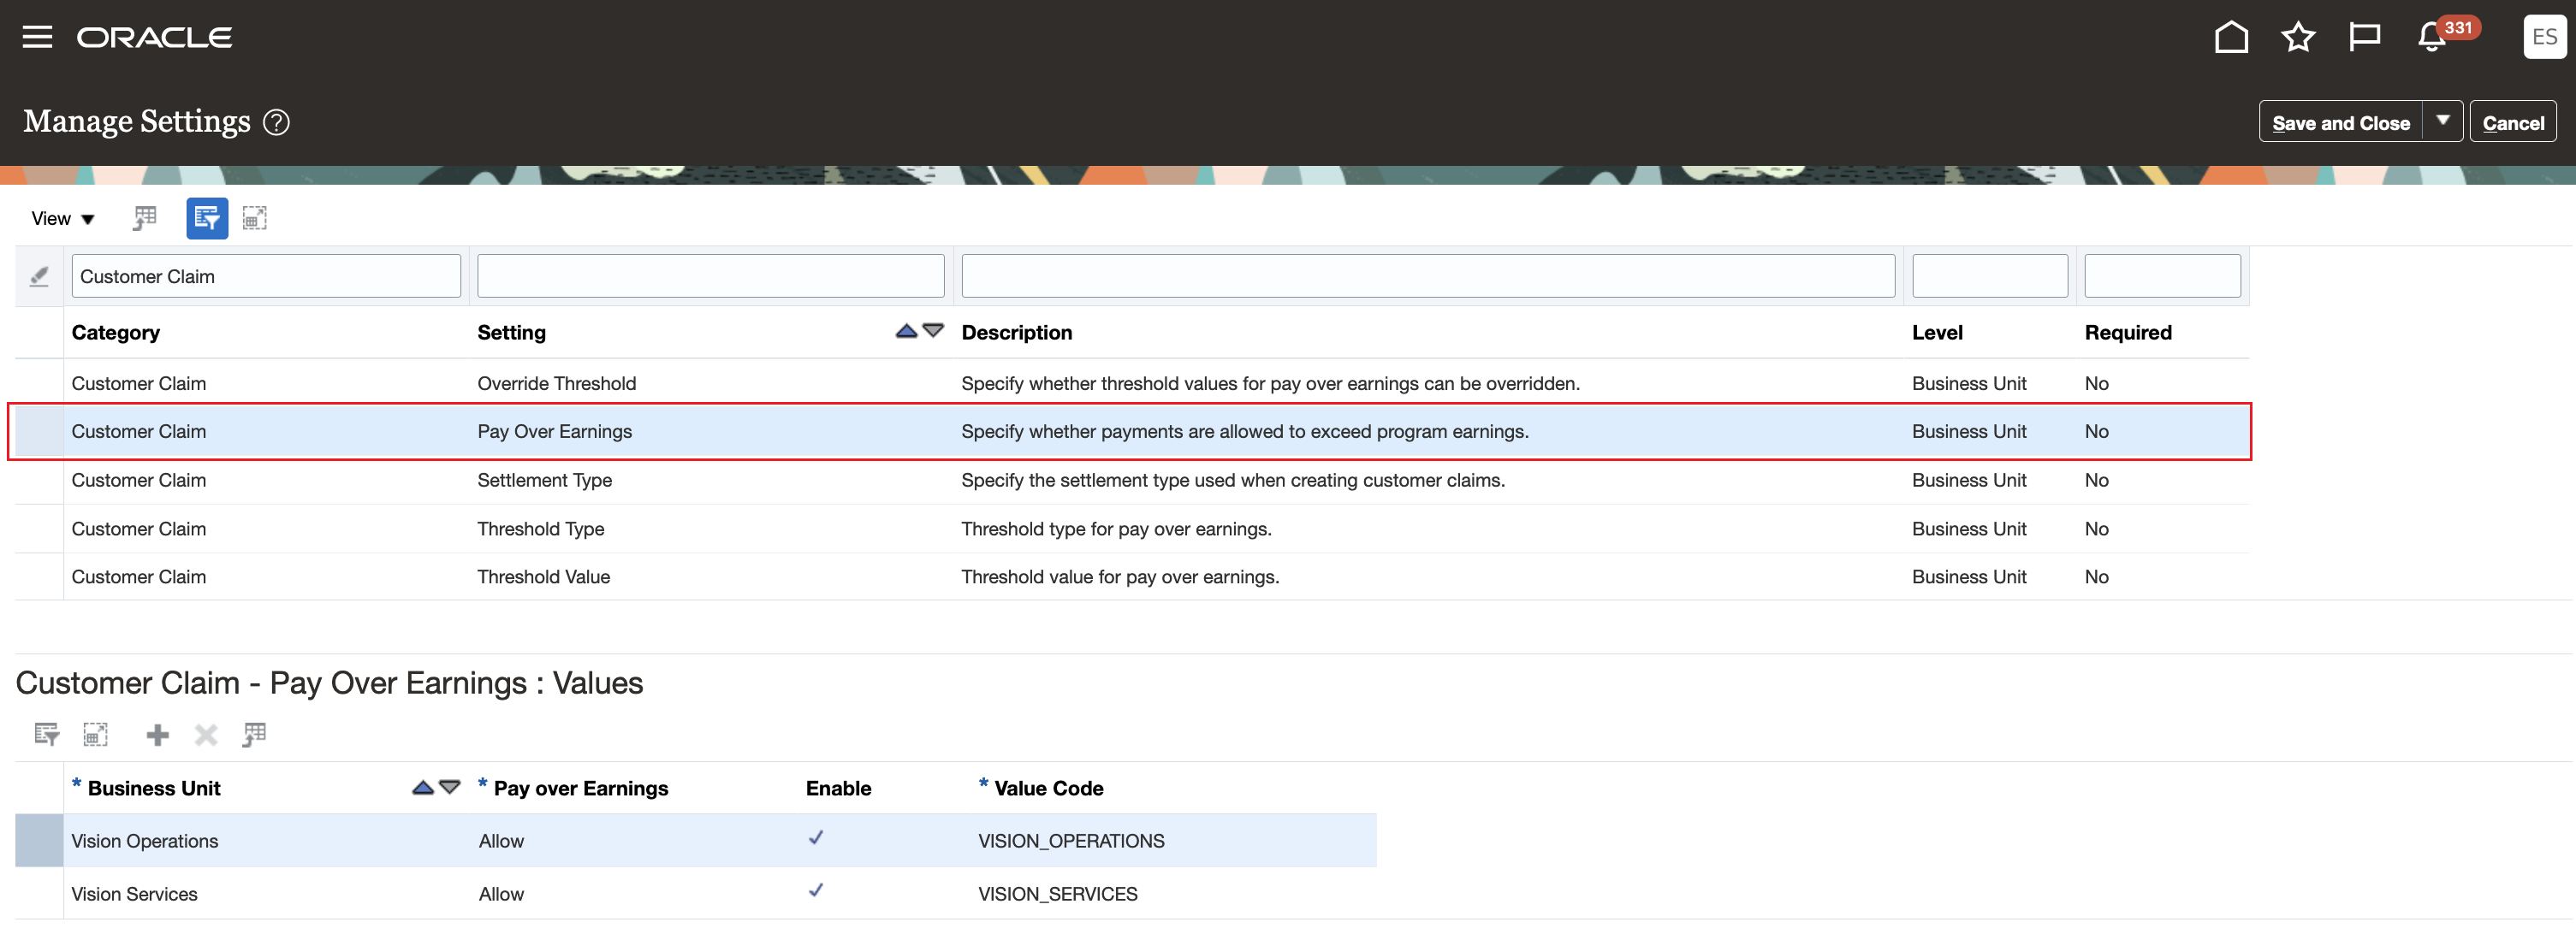Open the Watchlist flag icon

click(2364, 37)
